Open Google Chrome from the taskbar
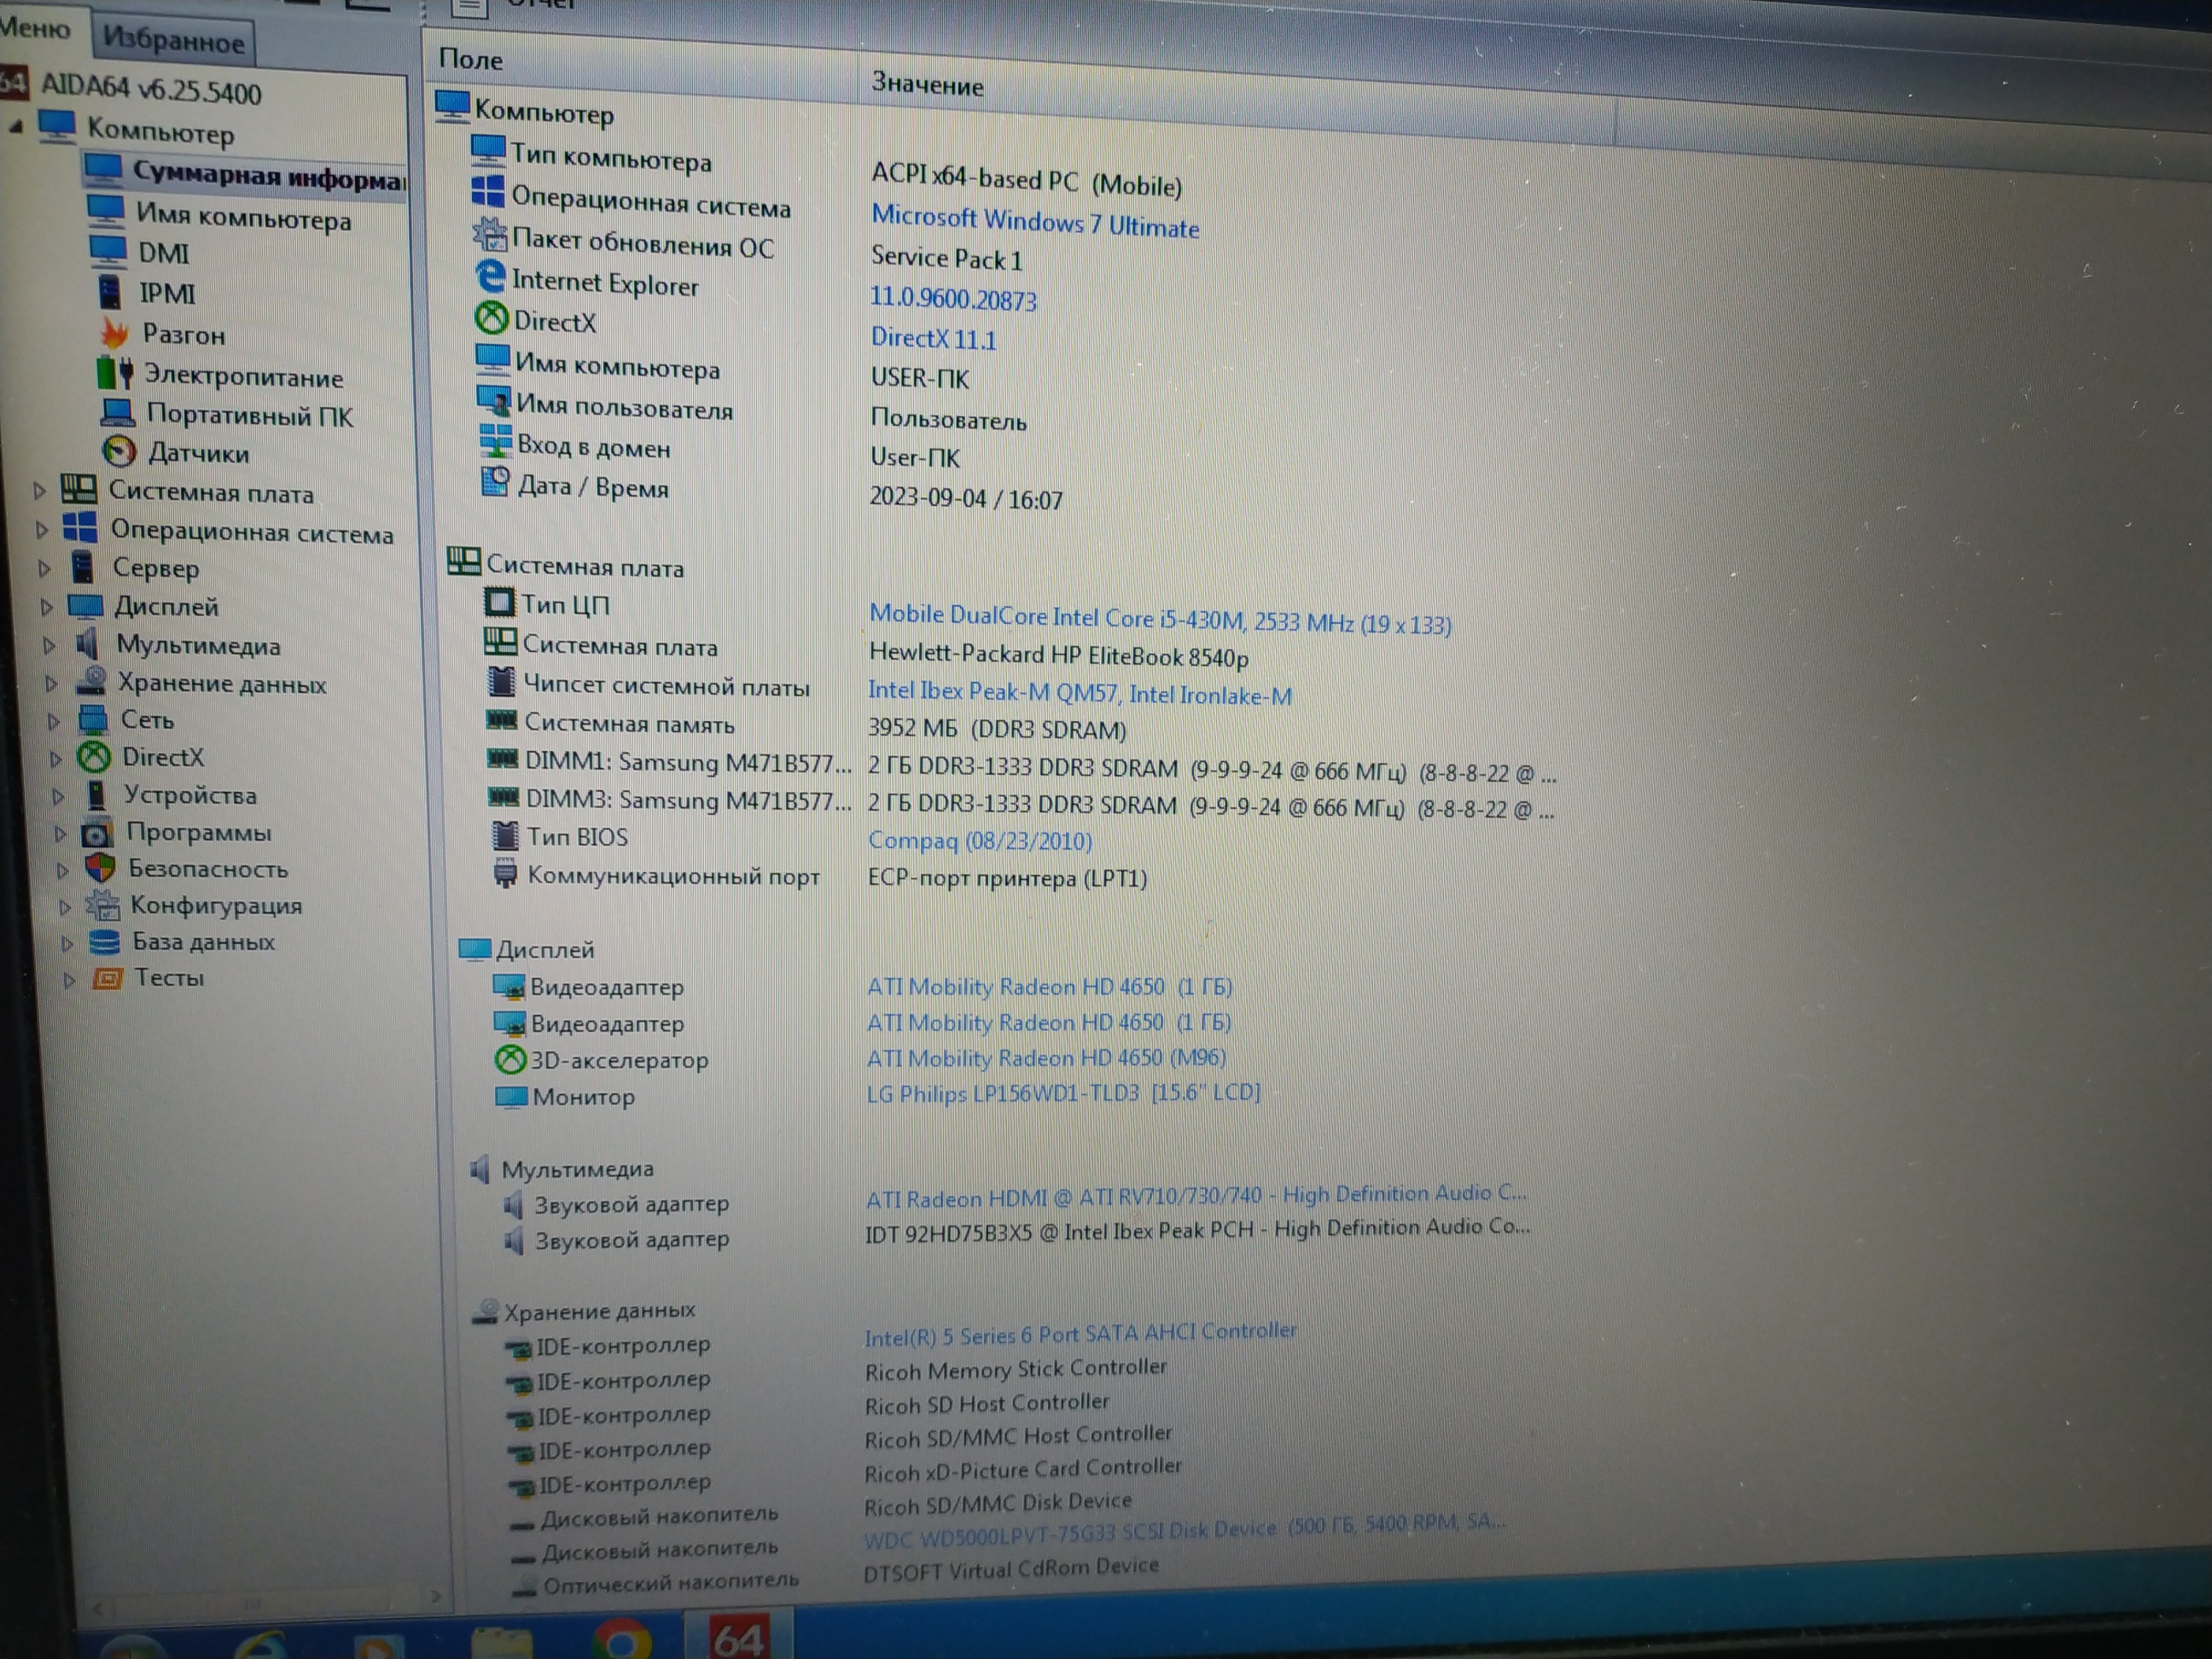Screen dimensions: 2212x1659 point(621,1640)
